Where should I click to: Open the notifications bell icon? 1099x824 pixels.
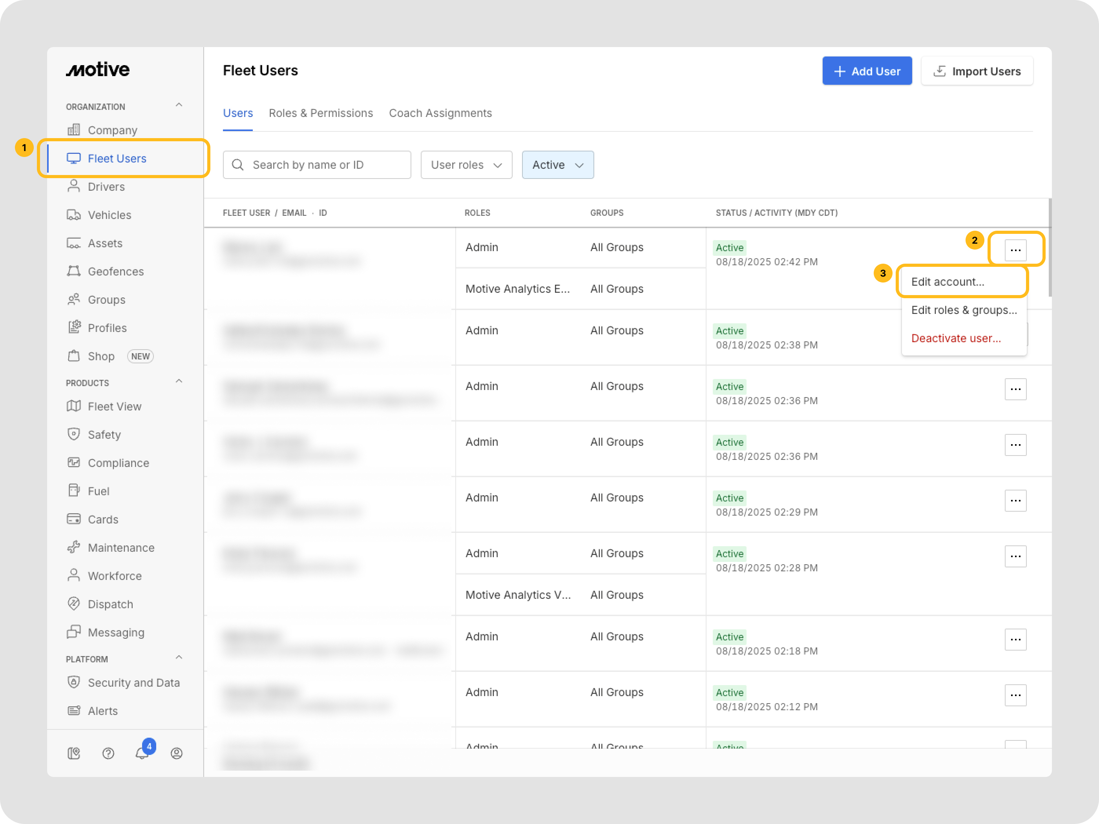(142, 753)
